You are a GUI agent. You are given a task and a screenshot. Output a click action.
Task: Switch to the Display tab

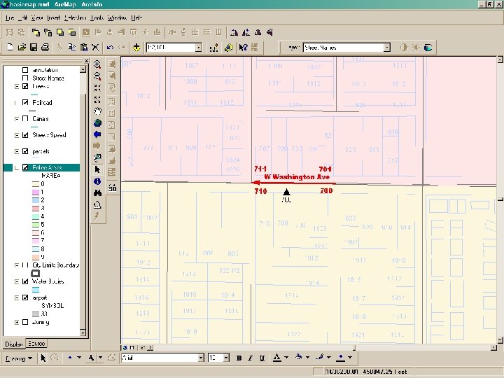(14, 344)
